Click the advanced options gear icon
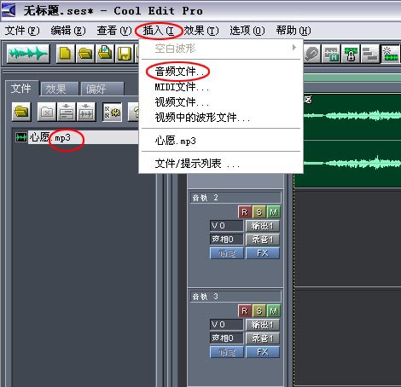This screenshot has height=387, width=401. [113, 112]
